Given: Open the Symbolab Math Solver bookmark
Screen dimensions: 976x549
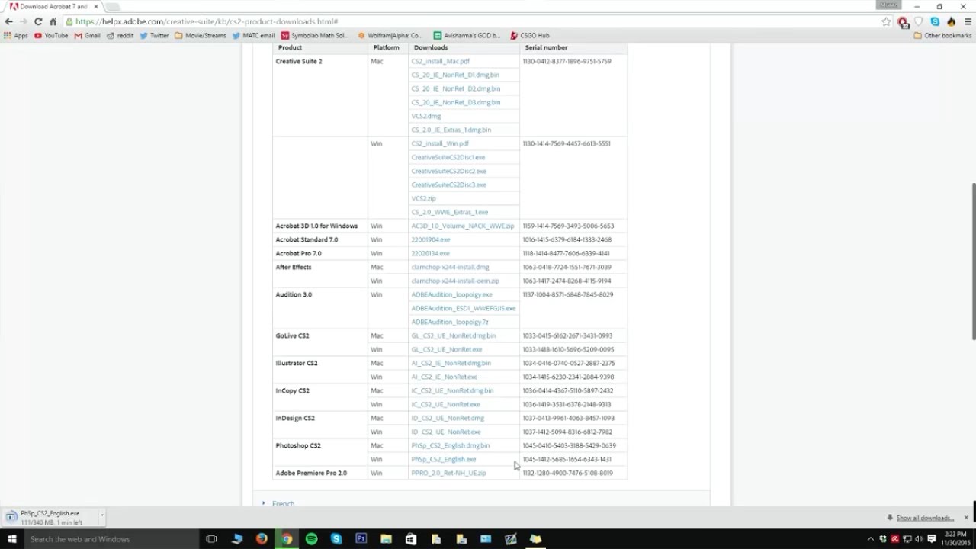Looking at the screenshot, I should click(x=314, y=35).
